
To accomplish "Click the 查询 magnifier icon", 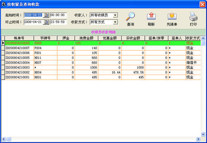I will click(x=130, y=17).
